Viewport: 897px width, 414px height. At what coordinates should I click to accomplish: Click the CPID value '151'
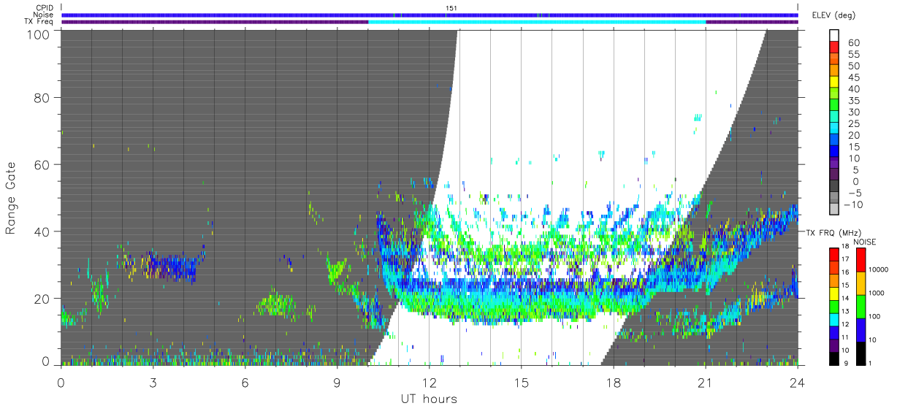(451, 8)
